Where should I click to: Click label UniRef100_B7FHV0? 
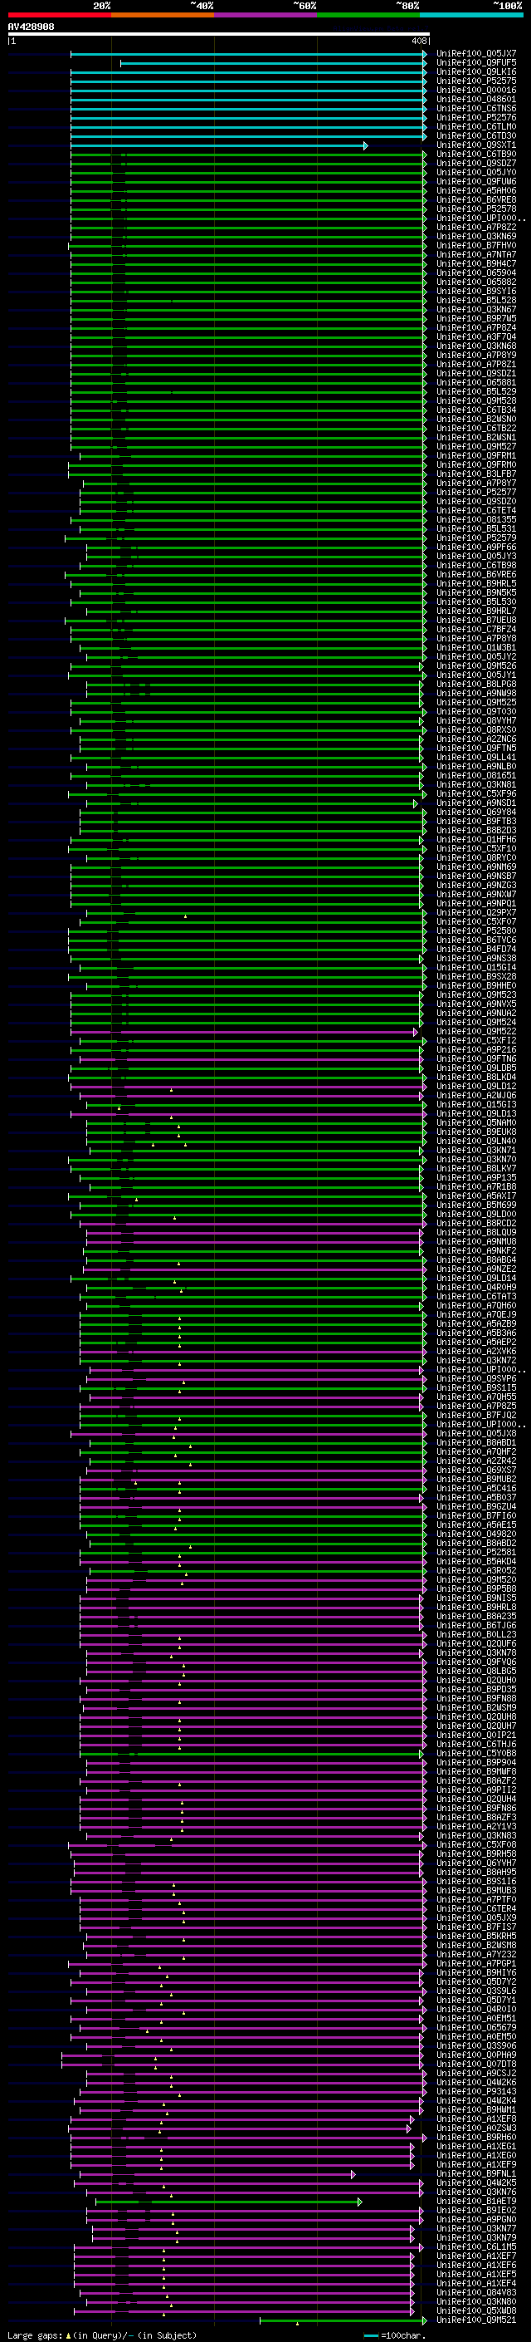[476, 245]
